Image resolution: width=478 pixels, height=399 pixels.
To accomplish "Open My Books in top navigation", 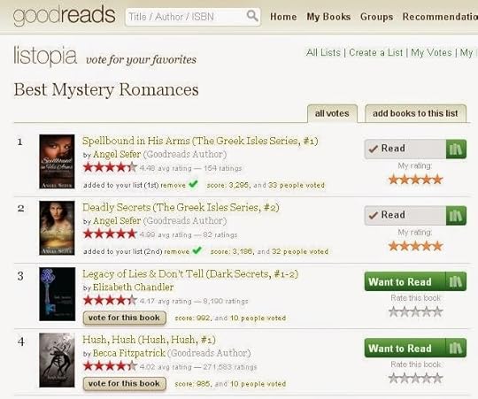I will pyautogui.click(x=328, y=17).
